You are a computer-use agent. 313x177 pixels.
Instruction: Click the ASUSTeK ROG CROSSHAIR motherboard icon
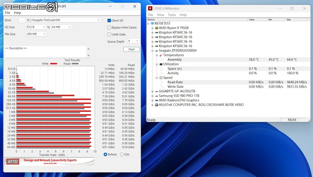pos(156,105)
